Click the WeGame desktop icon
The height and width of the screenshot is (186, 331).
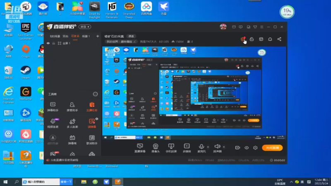coord(26,94)
